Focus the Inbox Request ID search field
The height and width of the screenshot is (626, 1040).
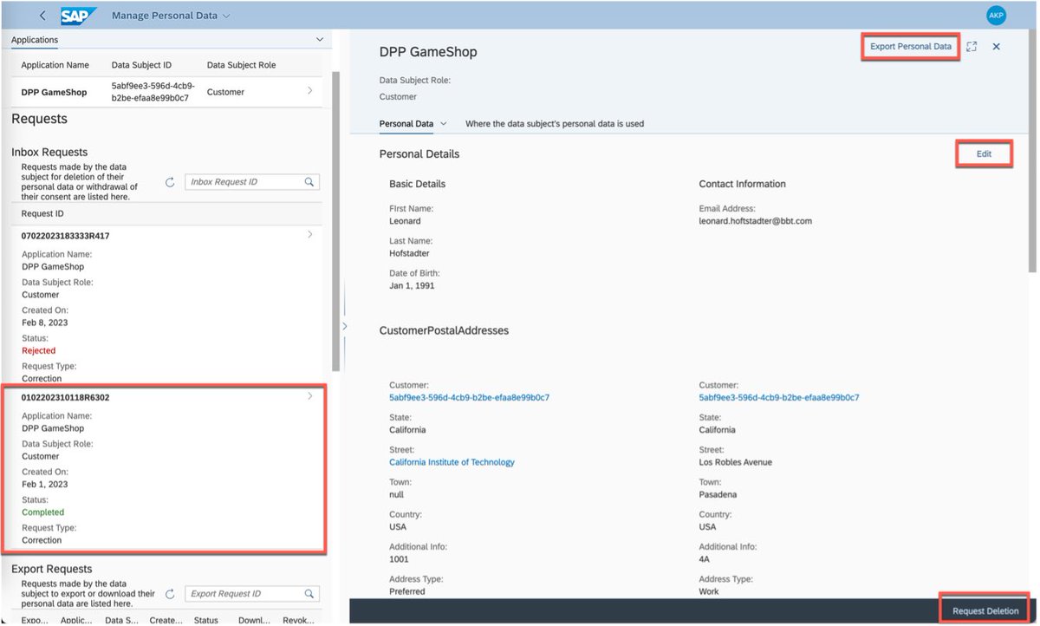point(252,182)
